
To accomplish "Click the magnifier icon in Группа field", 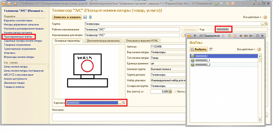I will [x=266, y=24].
